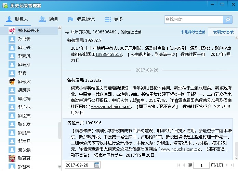This screenshot has width=238, height=171.
Task: Select the 各位居民 19:05:16 message
Action: point(148,139)
